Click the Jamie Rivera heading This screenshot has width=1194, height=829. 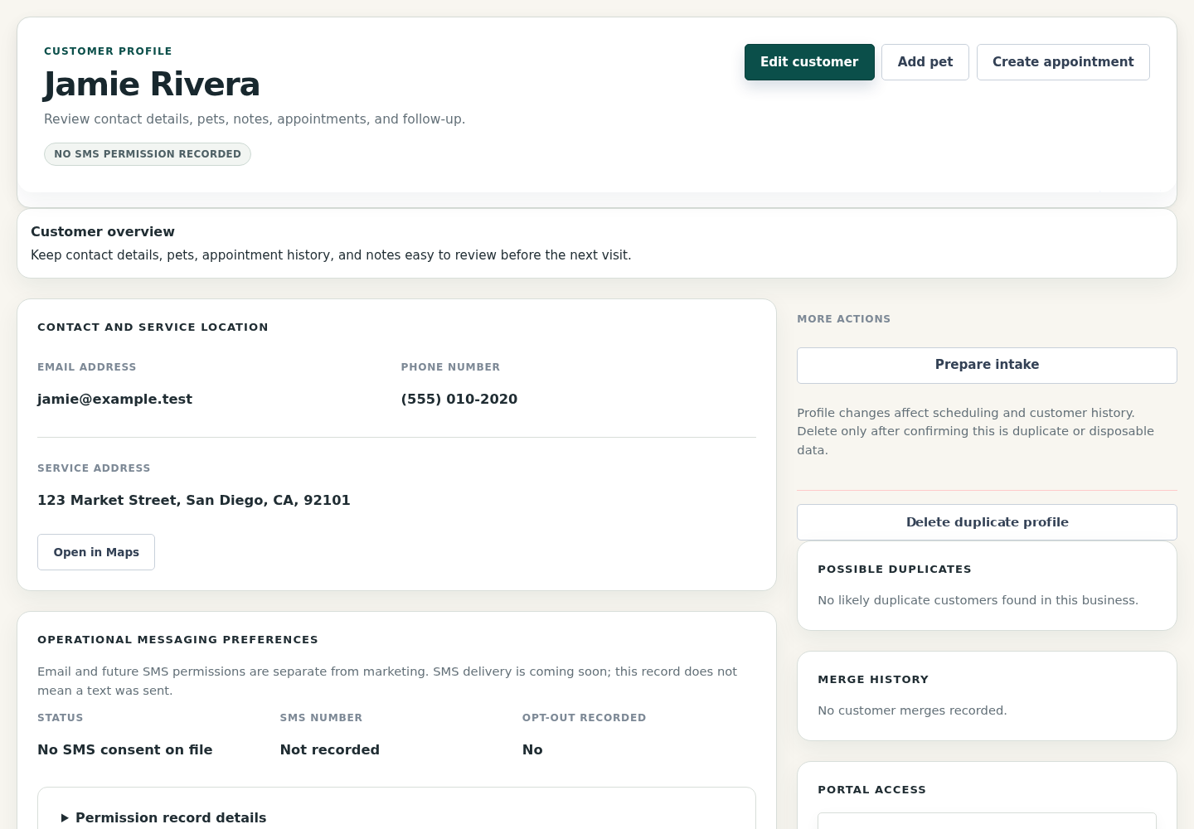(152, 85)
